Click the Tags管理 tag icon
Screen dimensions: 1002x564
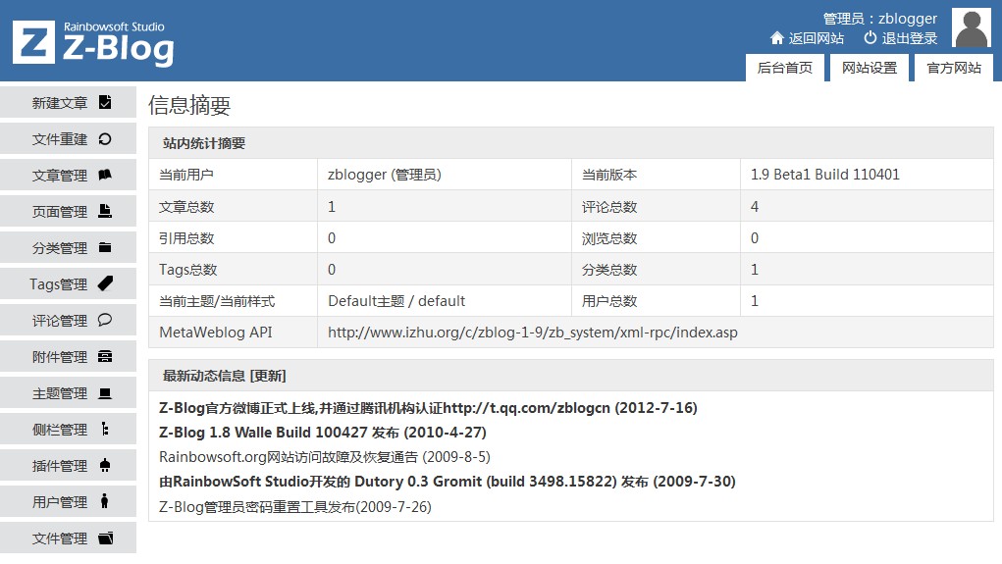point(105,283)
